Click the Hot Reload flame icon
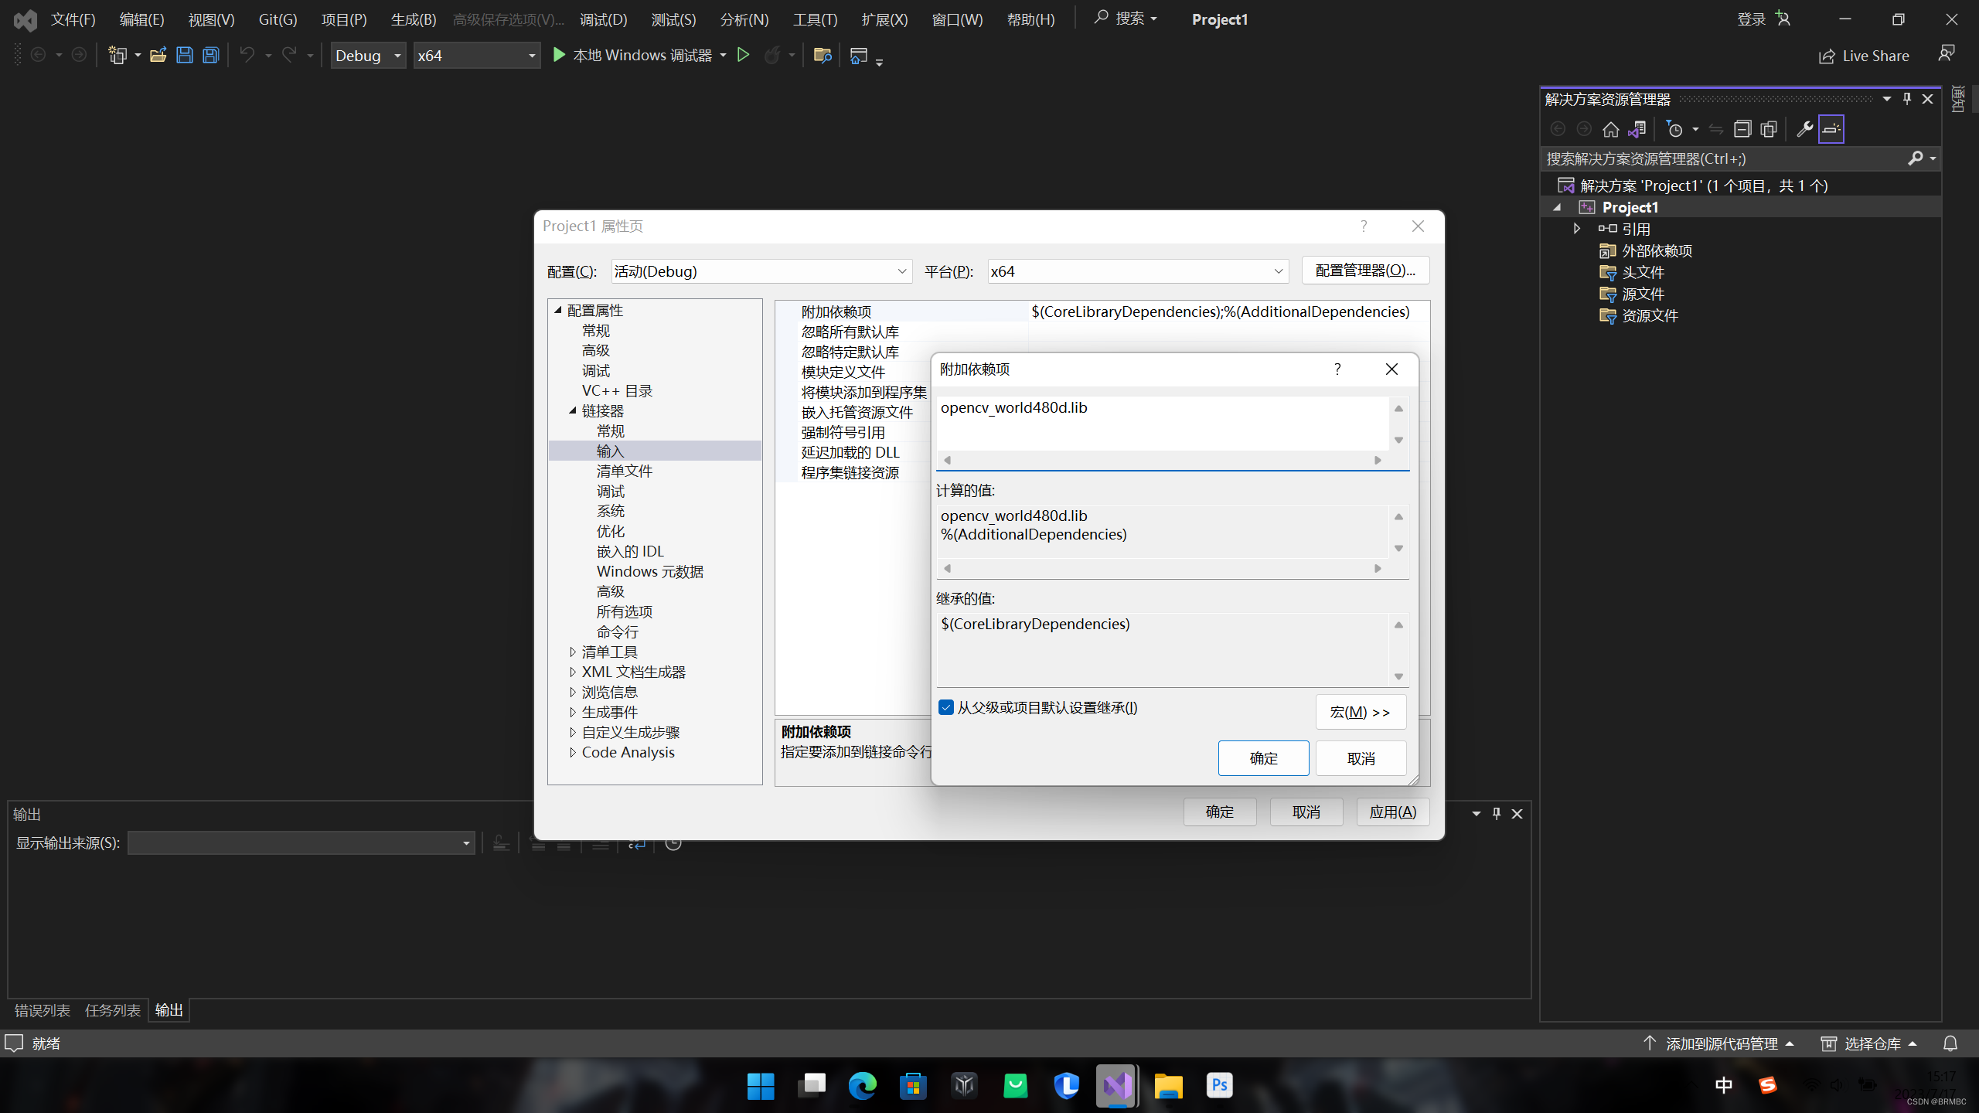The height and width of the screenshot is (1113, 1979). coord(772,55)
